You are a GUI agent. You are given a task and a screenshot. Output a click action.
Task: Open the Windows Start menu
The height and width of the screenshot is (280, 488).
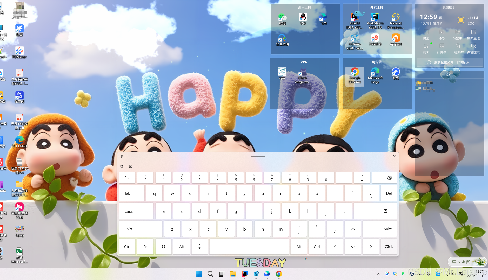pyautogui.click(x=199, y=274)
